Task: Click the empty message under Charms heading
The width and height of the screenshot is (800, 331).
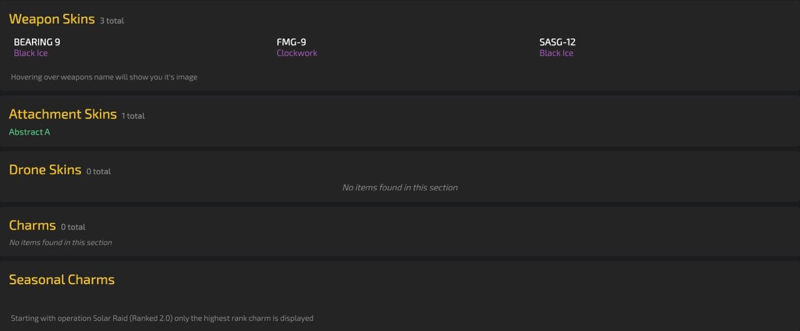Action: pos(61,242)
